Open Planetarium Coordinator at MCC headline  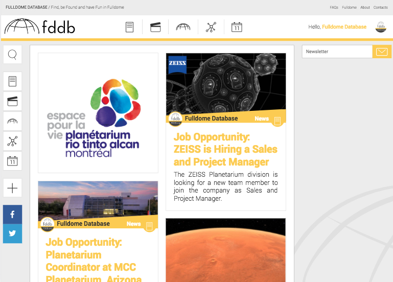click(x=94, y=259)
